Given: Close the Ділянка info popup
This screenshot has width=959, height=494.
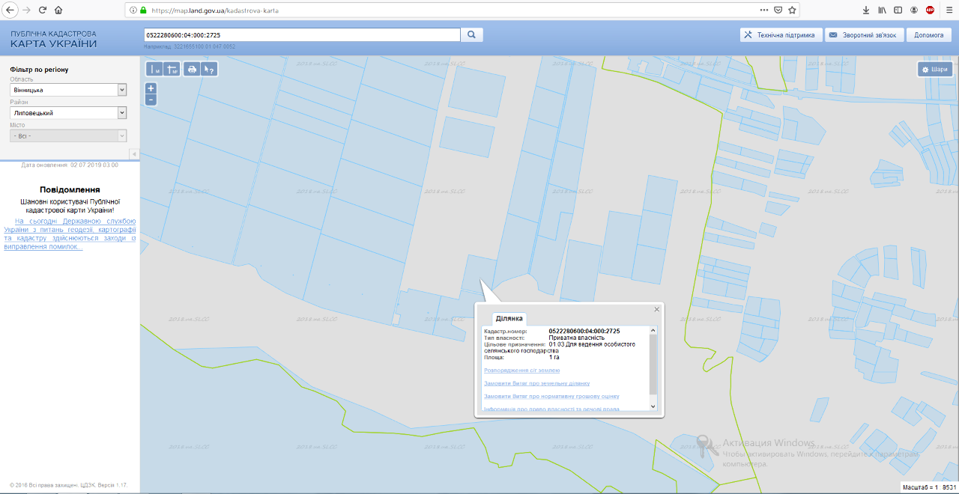Looking at the screenshot, I should pyautogui.click(x=657, y=308).
